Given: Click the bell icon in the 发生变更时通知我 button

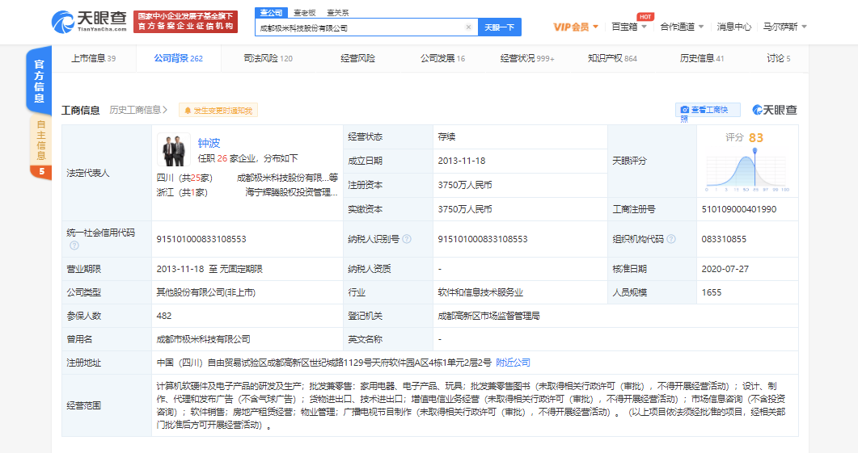Looking at the screenshot, I should 188,111.
